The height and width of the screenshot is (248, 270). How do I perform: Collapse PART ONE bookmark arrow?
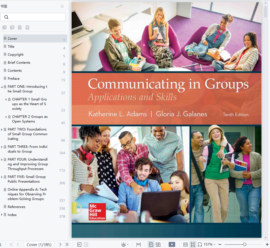[x=2, y=87]
